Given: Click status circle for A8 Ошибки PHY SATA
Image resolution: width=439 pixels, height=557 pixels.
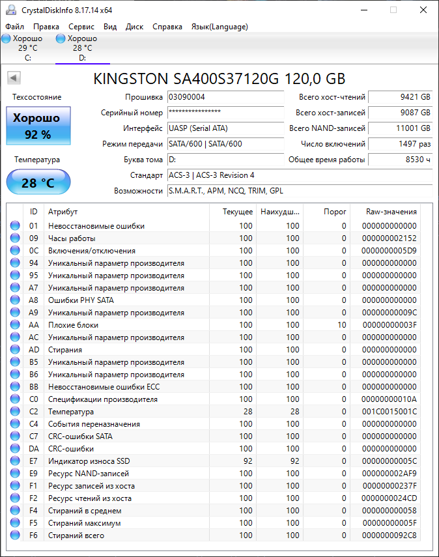Looking at the screenshot, I should 15,300.
